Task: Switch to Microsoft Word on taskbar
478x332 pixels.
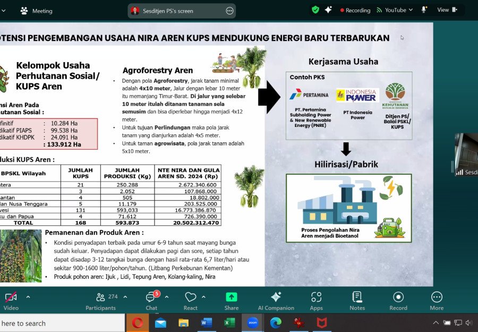Action: (206, 322)
